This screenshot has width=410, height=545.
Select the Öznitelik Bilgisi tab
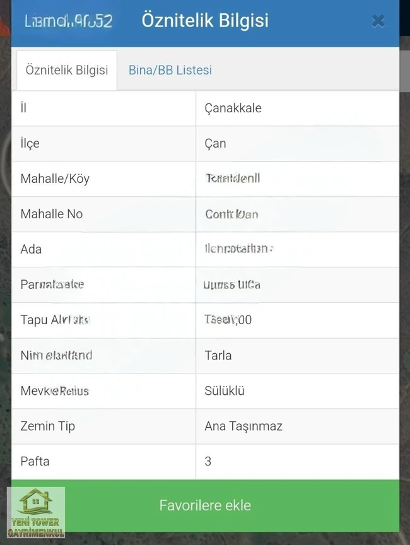[67, 70]
